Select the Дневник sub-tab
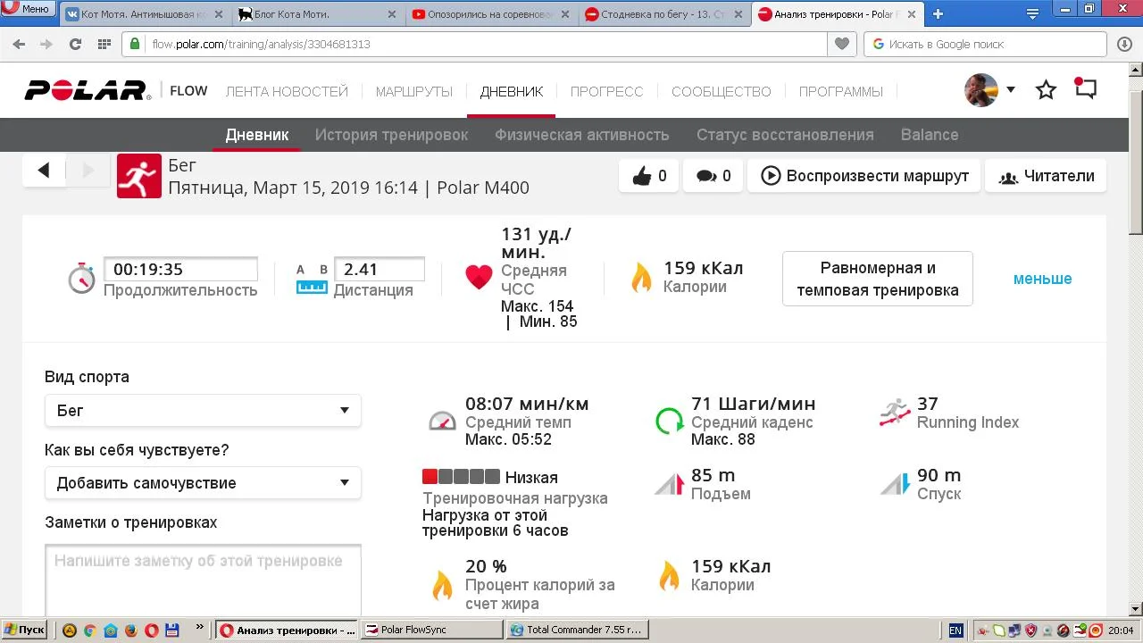The width and height of the screenshot is (1143, 643). pyautogui.click(x=257, y=135)
